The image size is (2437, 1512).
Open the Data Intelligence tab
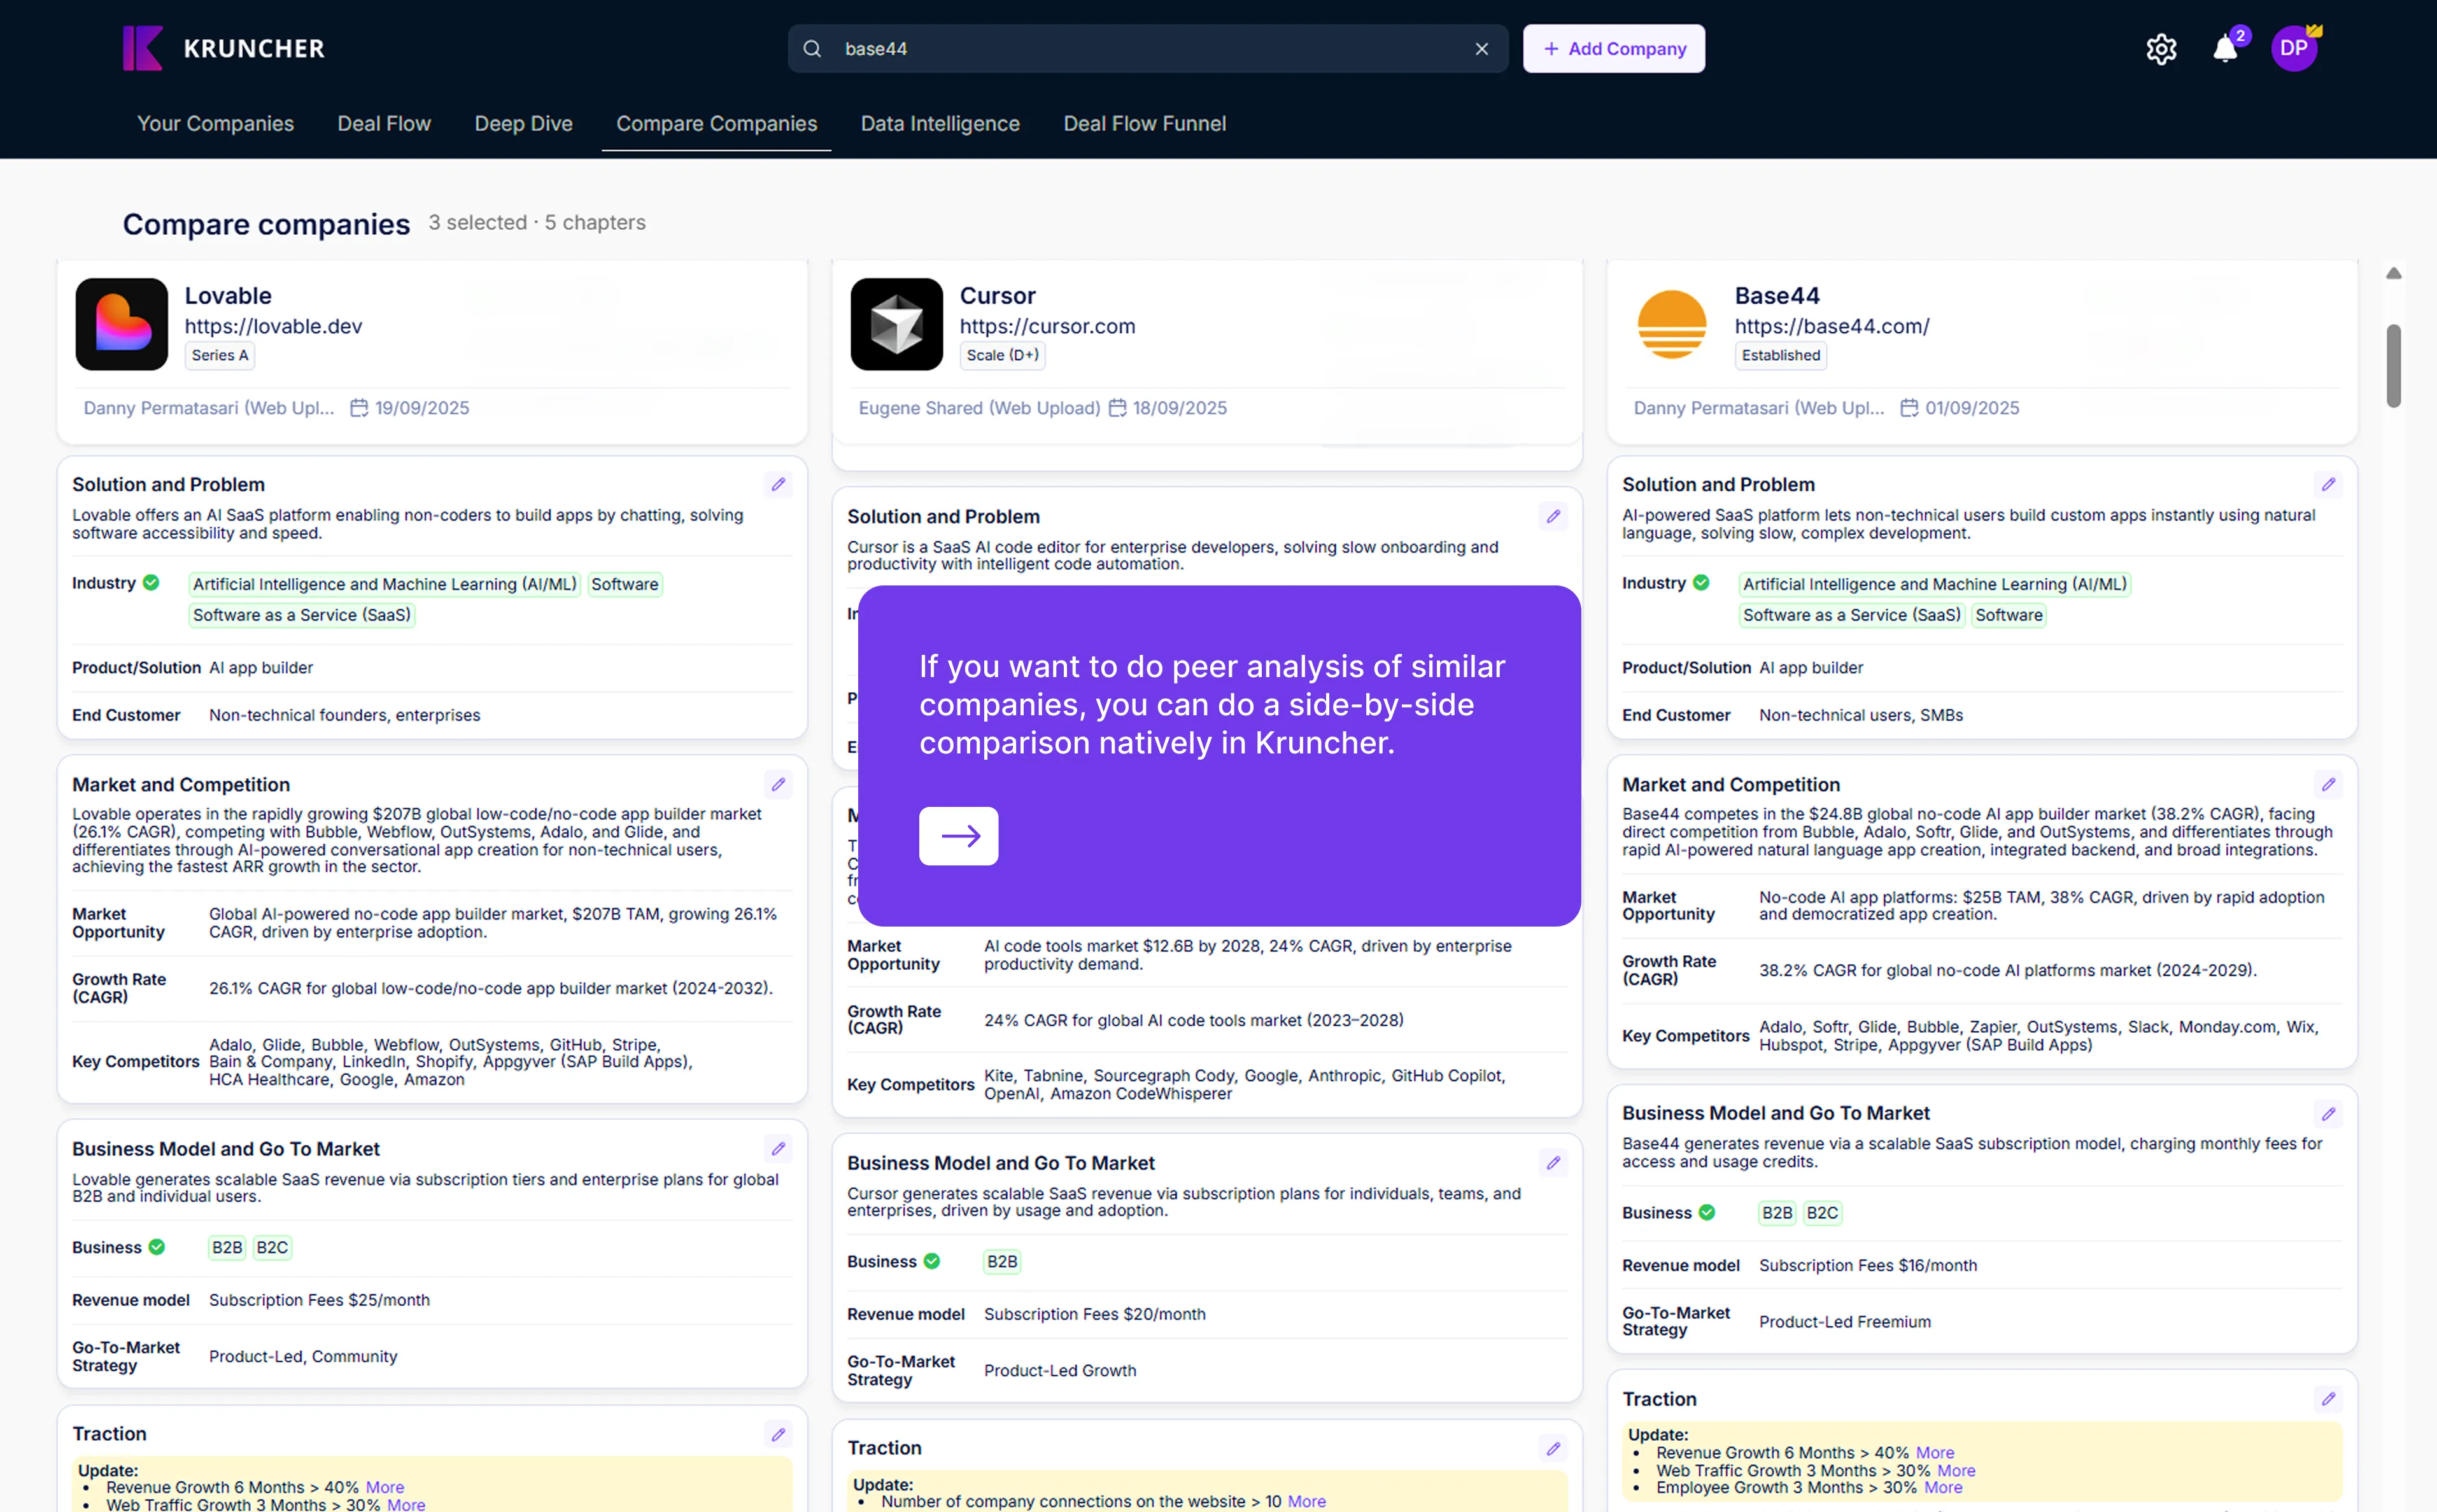coord(940,124)
